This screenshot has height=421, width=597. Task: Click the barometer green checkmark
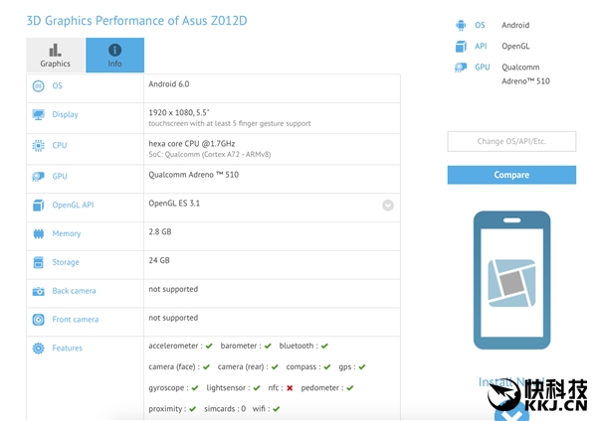pyautogui.click(x=269, y=347)
